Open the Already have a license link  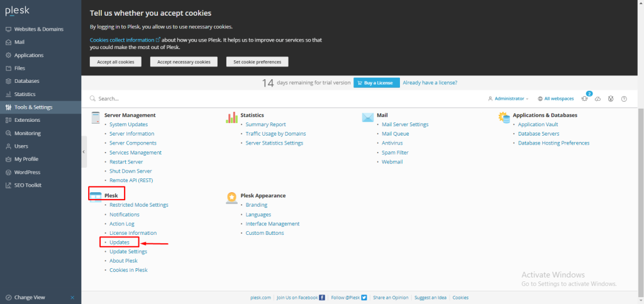[430, 82]
